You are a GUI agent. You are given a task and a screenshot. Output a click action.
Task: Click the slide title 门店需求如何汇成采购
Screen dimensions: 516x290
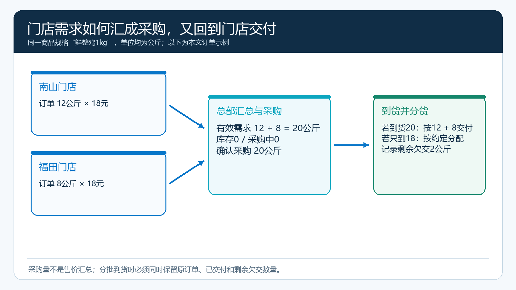(152, 29)
